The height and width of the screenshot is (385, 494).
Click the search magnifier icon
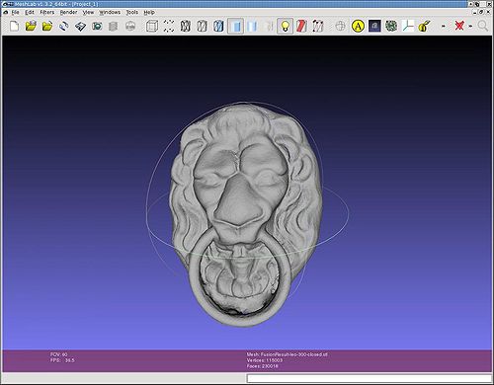pyautogui.click(x=483, y=26)
